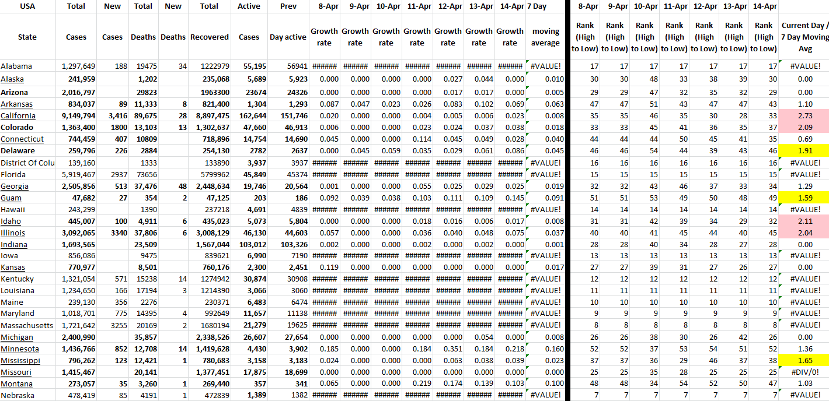Select the yellow highlighted 1.91 cell
Screen dimensions: 829x401
tap(804, 151)
